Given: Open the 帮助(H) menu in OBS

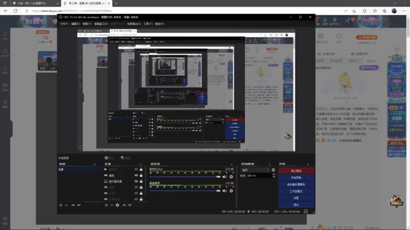Looking at the screenshot, I should pyautogui.click(x=159, y=24).
